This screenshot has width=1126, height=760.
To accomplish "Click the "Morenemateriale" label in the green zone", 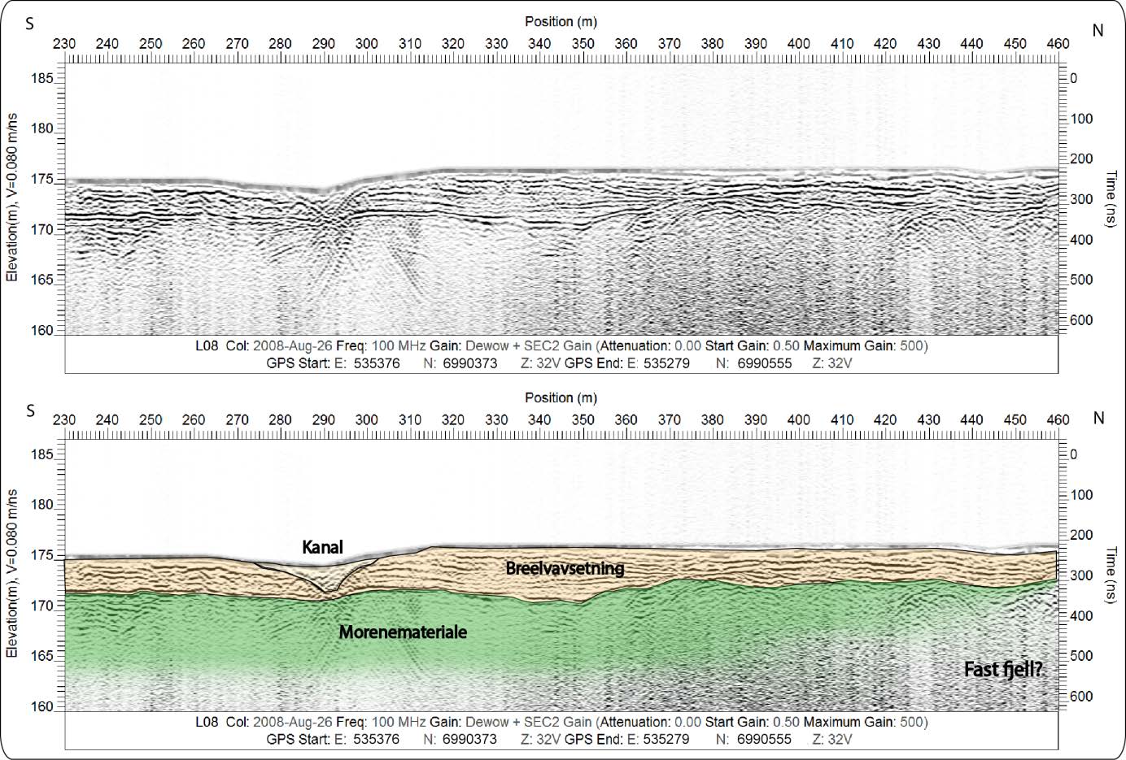I will click(x=403, y=632).
